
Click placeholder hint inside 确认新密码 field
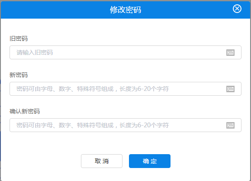click(93, 125)
